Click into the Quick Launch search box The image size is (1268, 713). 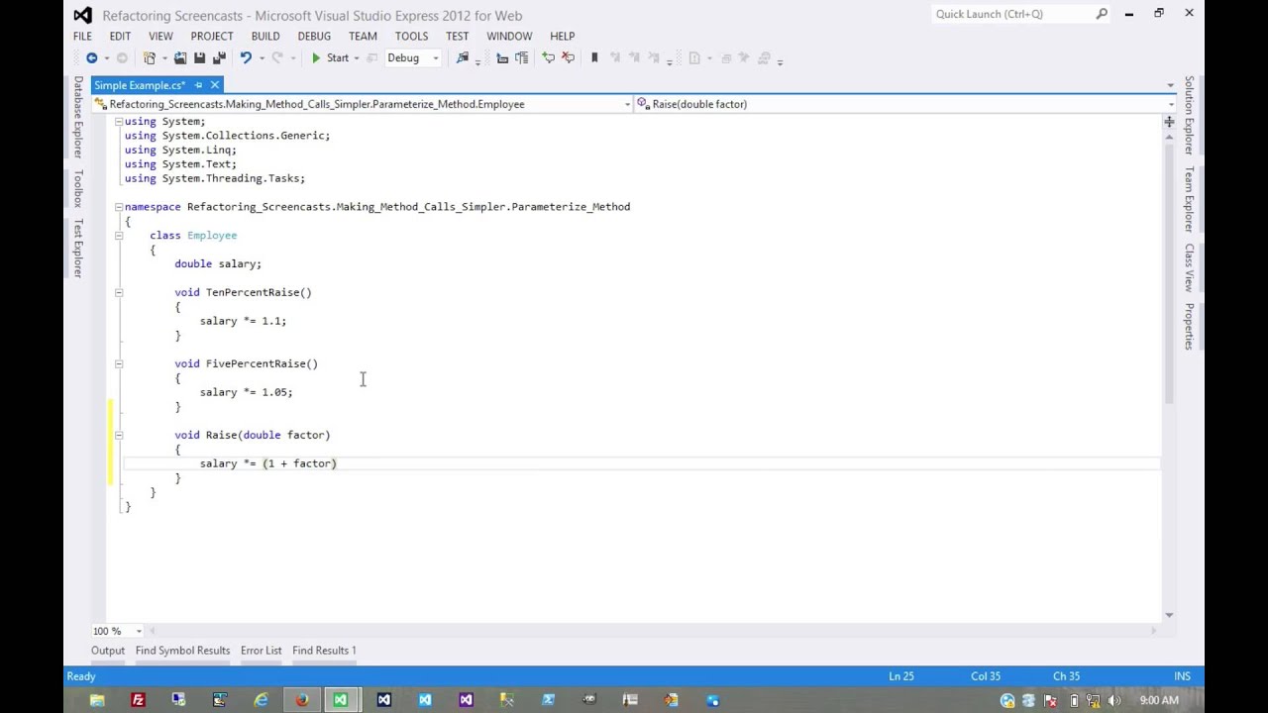tap(1021, 14)
